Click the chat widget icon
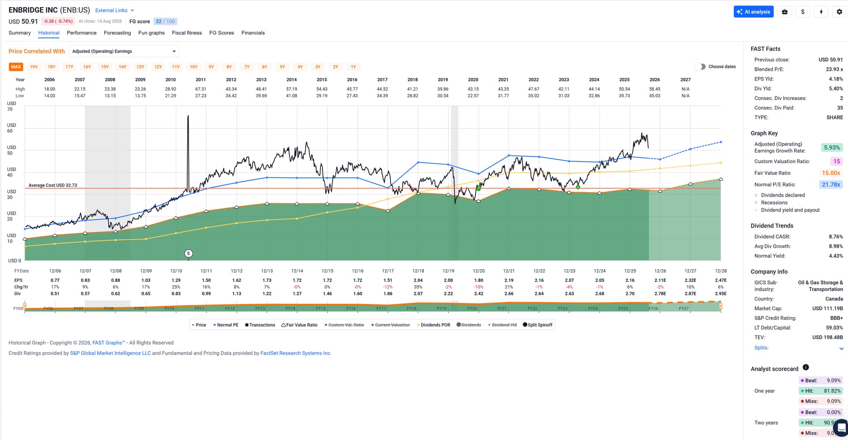Viewport: 848px width, 440px height. pyautogui.click(x=841, y=428)
